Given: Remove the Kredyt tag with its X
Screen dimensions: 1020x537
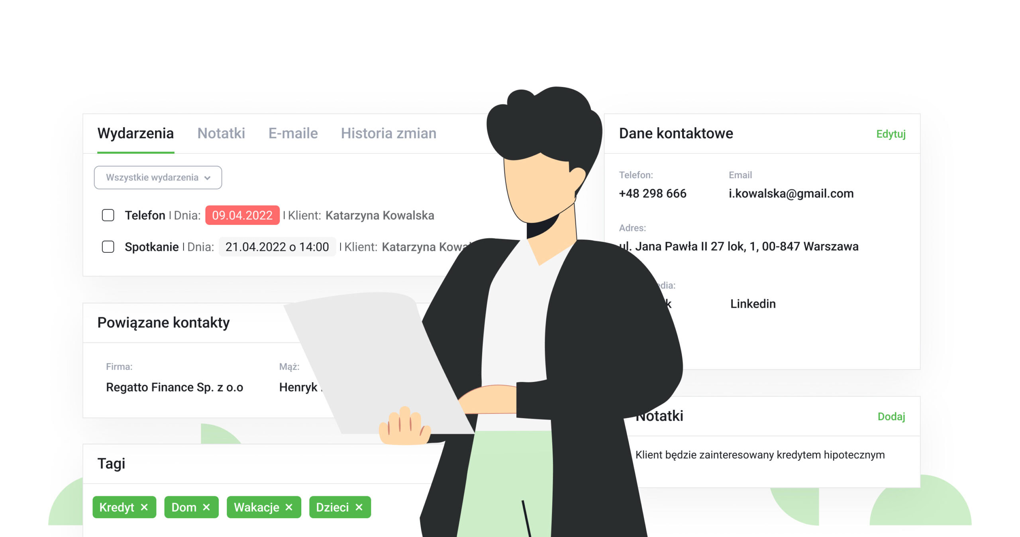Looking at the screenshot, I should tap(144, 507).
